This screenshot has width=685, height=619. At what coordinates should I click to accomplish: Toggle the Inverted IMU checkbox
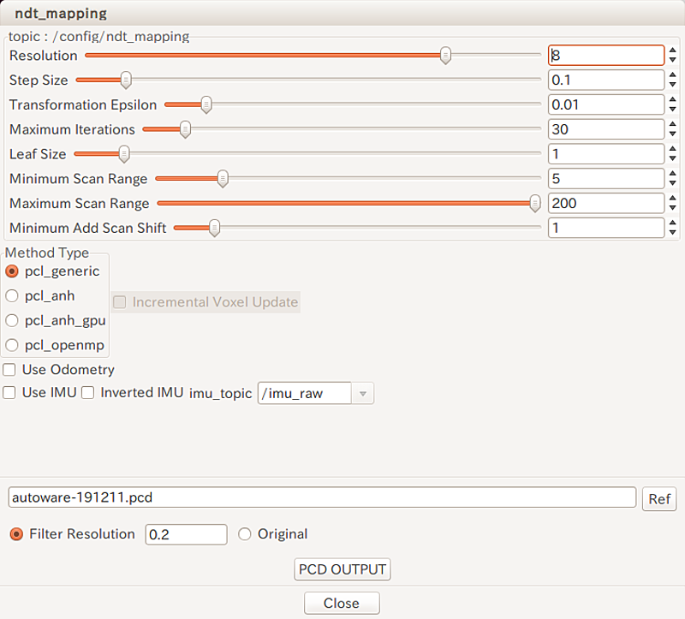coord(88,392)
